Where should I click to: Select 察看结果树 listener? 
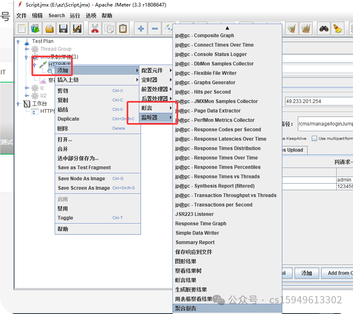(228, 271)
